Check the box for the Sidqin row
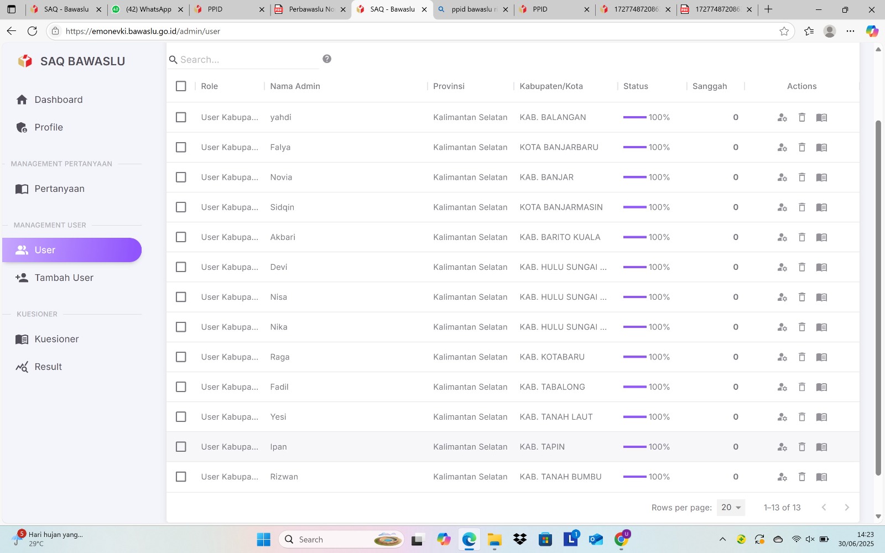Screen dimensions: 885x553 click(x=181, y=207)
